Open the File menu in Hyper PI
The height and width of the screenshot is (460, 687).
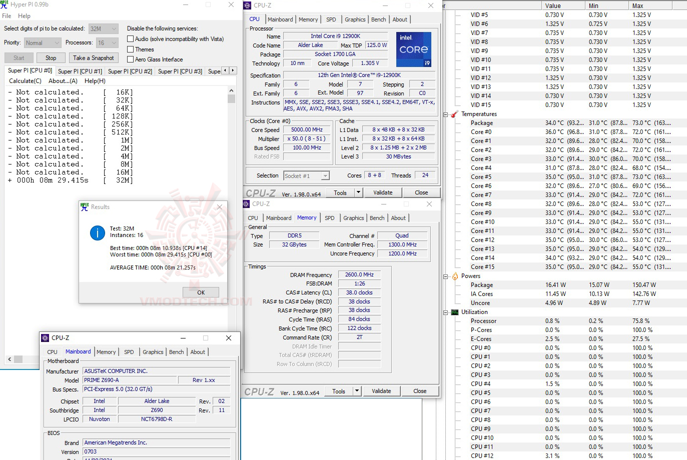point(7,15)
